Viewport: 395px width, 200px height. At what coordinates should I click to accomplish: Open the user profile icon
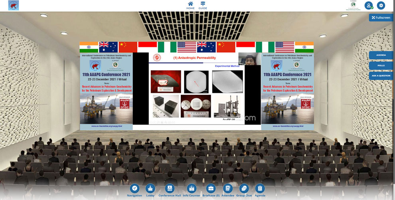[369, 6]
